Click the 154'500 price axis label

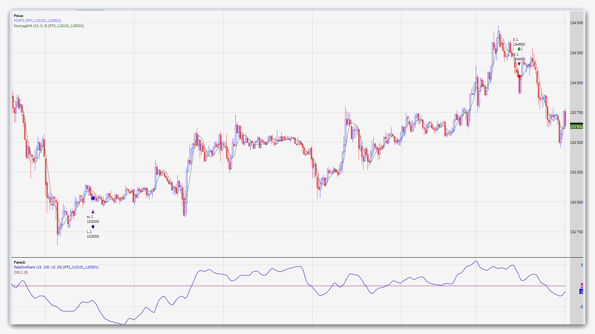(x=576, y=23)
